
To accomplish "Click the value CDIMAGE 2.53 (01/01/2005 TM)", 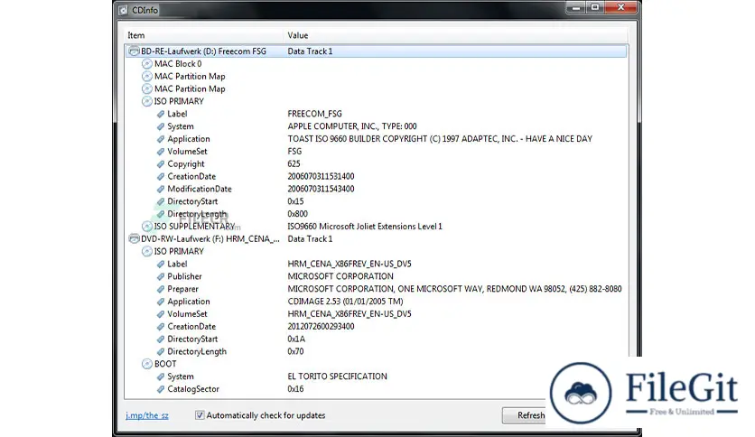I will [345, 302].
